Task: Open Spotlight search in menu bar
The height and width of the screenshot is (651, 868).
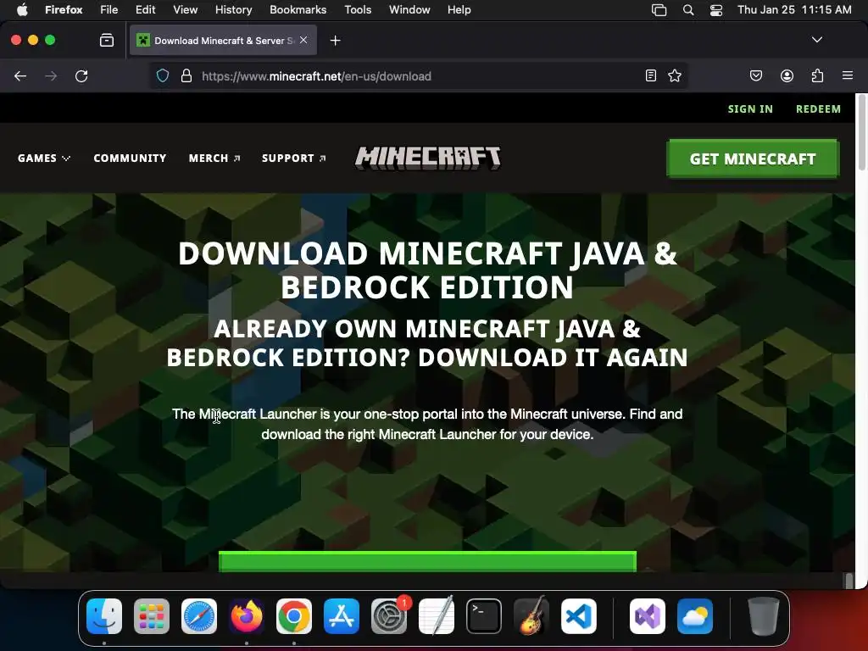Action: coord(688,10)
